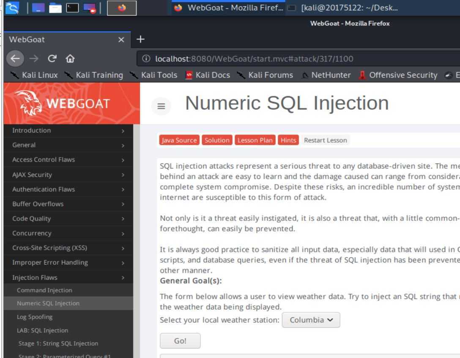Select the WebGoat - Mozilla Firefox taskbar entry
Image resolution: width=460 pixels, height=358 pixels.
click(228, 8)
